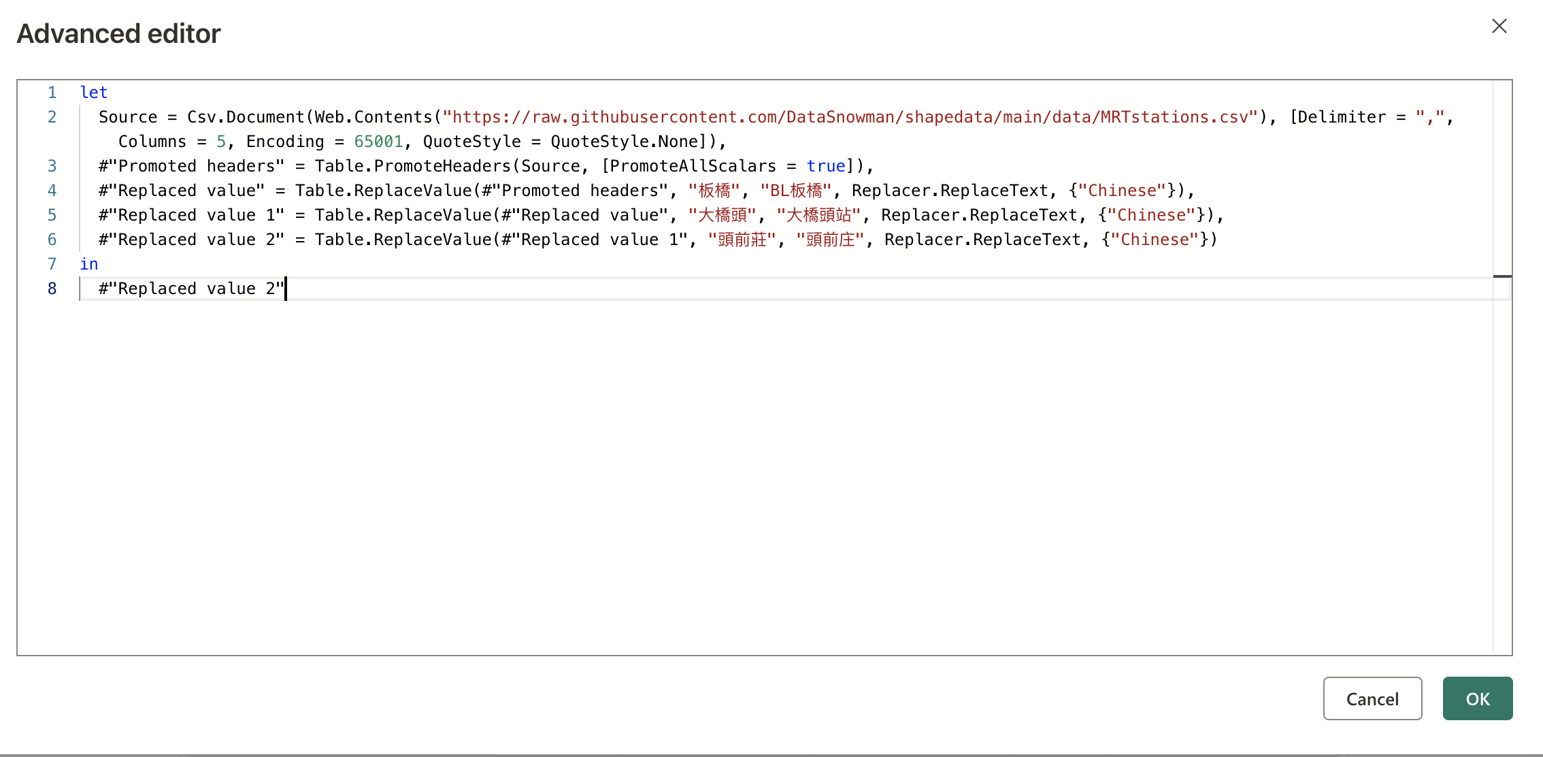Place cursor on the 'in' keyword

(89, 264)
